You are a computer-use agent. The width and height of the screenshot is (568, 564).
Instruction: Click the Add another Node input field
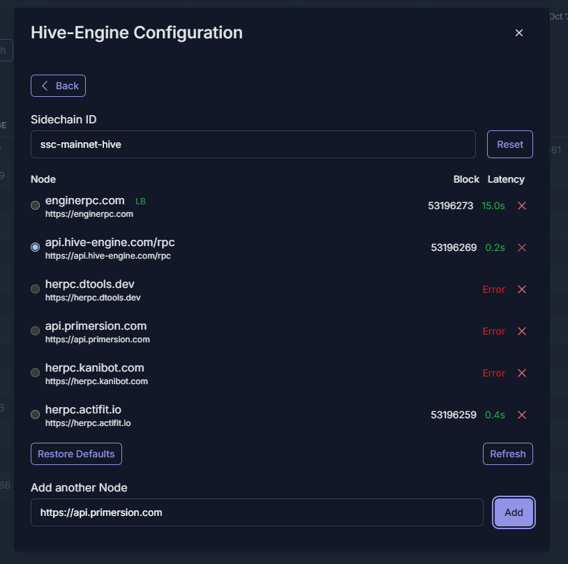[x=257, y=512]
